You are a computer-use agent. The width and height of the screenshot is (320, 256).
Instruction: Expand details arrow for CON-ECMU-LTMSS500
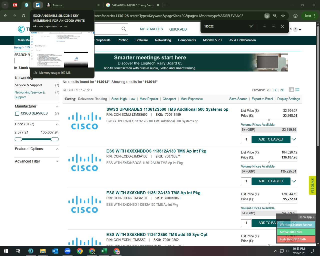[x=294, y=139]
